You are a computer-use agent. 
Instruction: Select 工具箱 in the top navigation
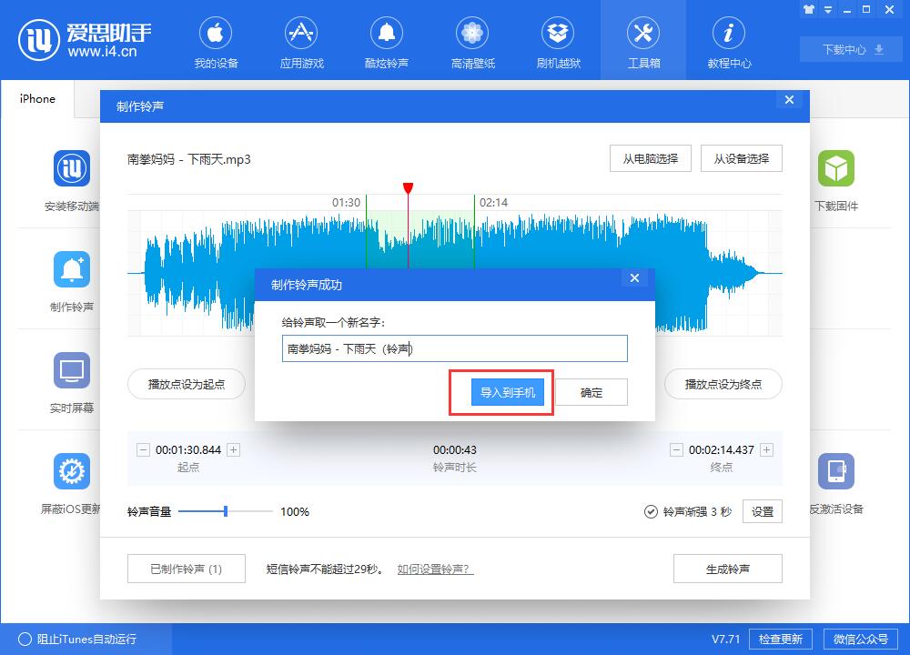point(643,41)
